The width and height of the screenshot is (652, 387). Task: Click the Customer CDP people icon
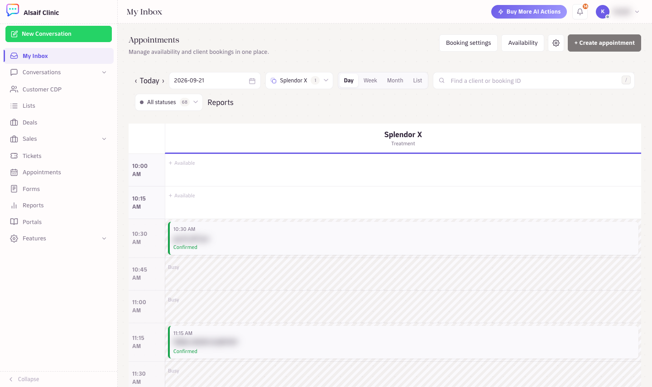tap(14, 89)
